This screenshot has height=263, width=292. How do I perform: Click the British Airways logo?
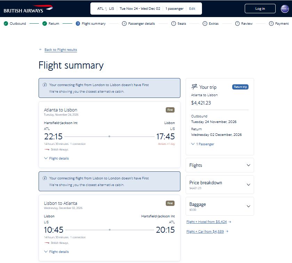28,9
